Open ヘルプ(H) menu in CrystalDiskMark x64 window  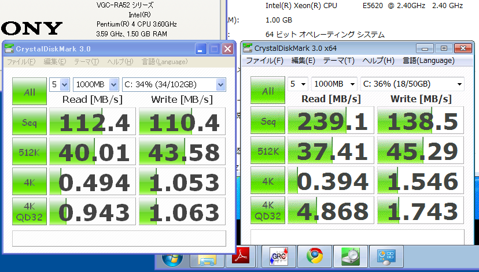(378, 61)
